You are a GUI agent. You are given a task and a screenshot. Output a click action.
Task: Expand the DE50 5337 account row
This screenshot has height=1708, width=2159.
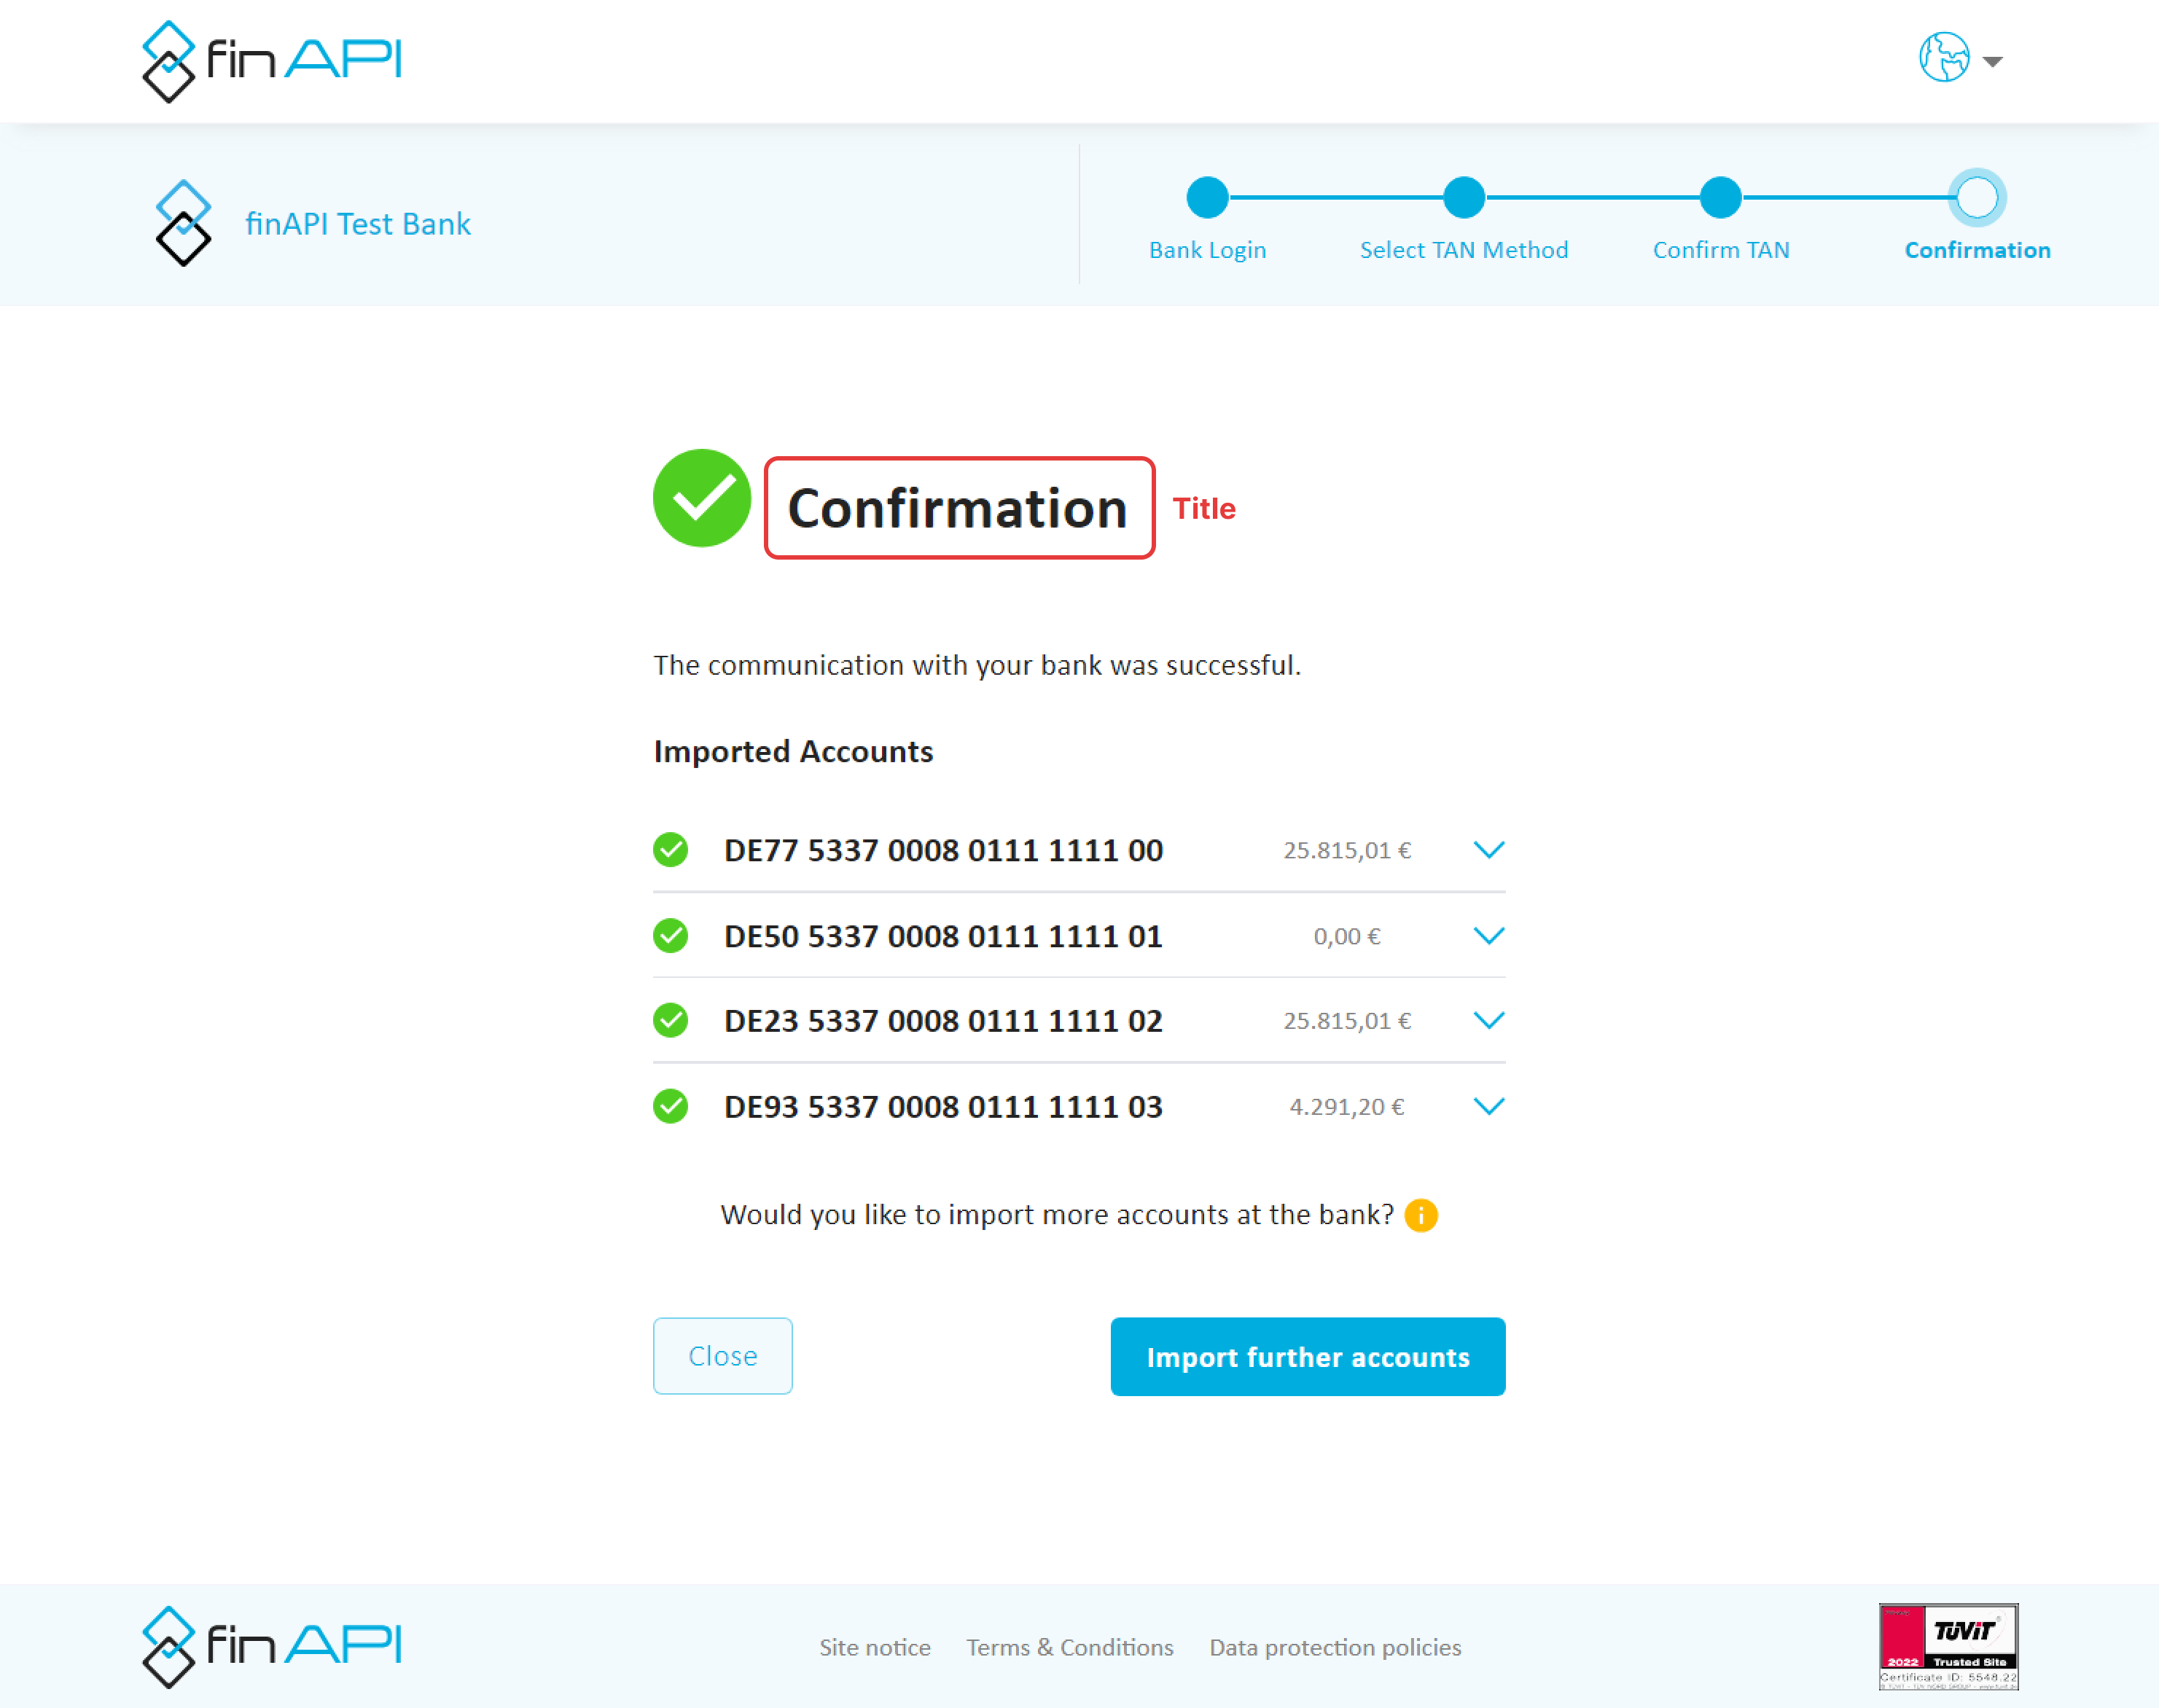[x=1488, y=936]
